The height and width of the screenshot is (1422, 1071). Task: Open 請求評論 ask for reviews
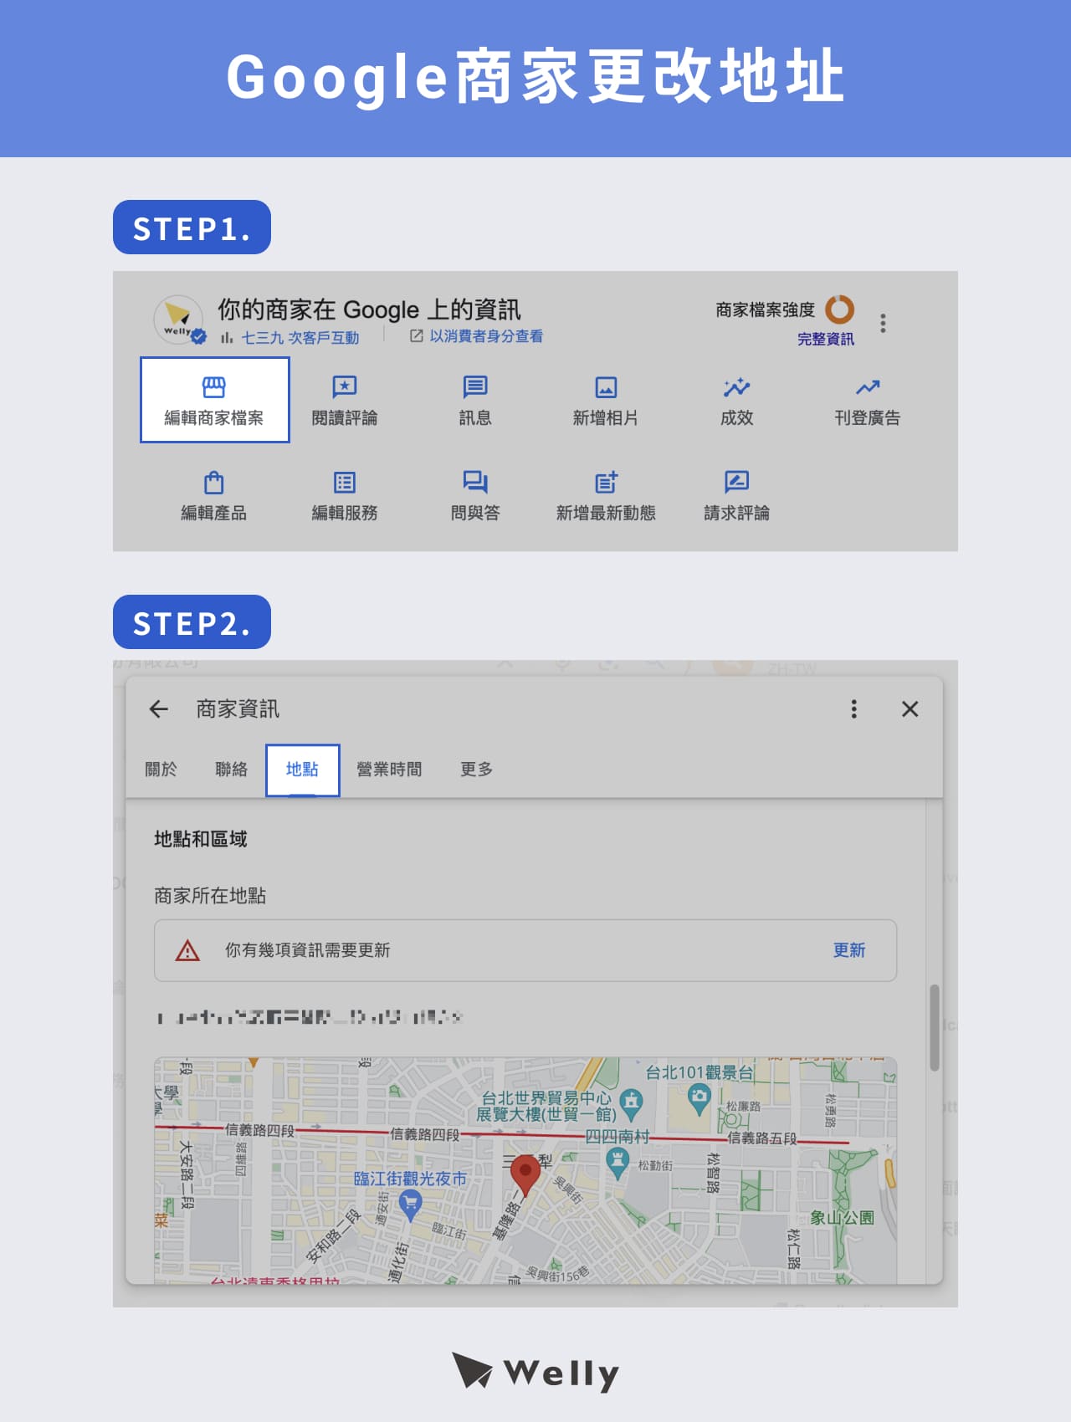point(737,496)
